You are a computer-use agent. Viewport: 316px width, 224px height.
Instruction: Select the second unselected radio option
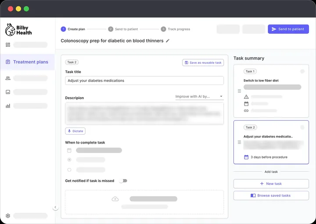69,170
